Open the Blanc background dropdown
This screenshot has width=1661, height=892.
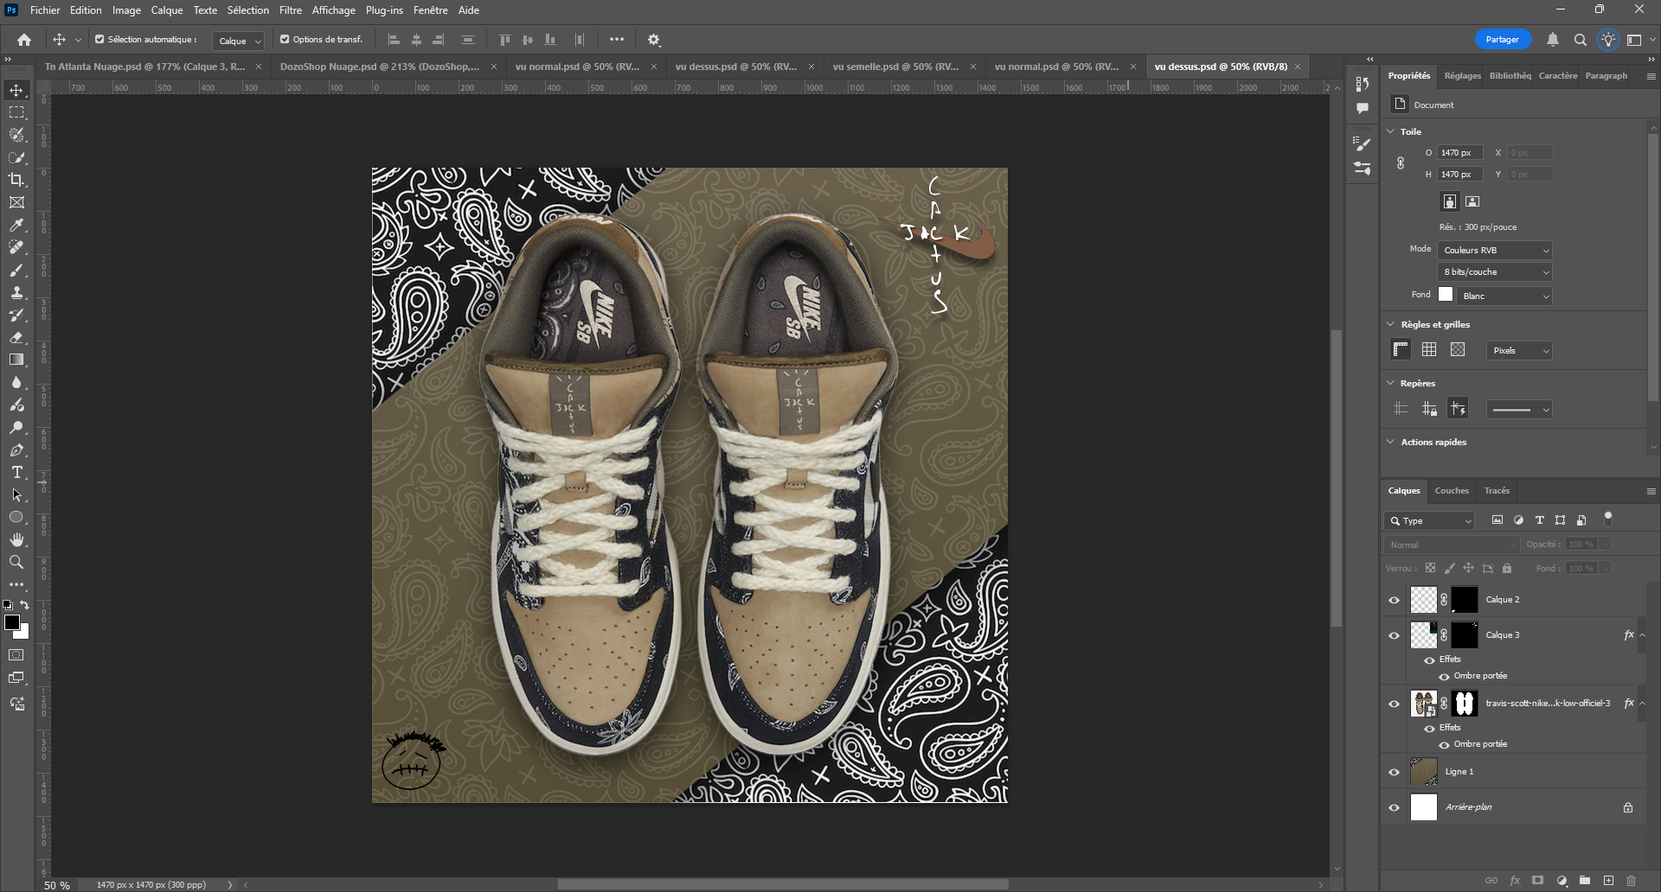[x=1504, y=296]
